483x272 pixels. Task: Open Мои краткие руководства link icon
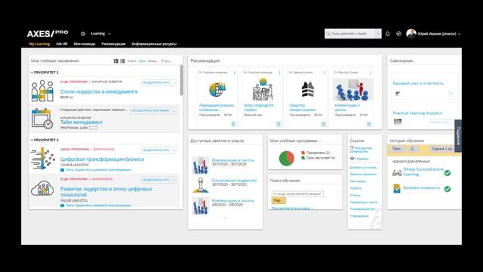click(352, 148)
